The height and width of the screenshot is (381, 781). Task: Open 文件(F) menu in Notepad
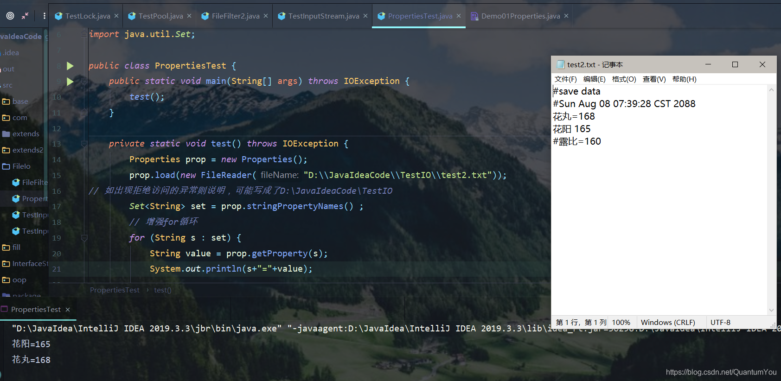tap(566, 79)
